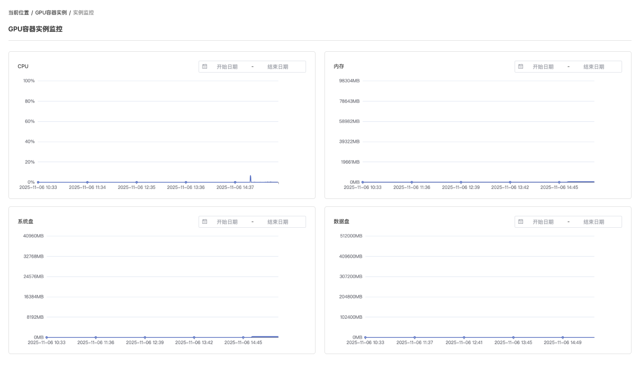Select 结束日期 for the 数据盘 chart
Image resolution: width=638 pixels, height=367 pixels.
click(x=594, y=222)
